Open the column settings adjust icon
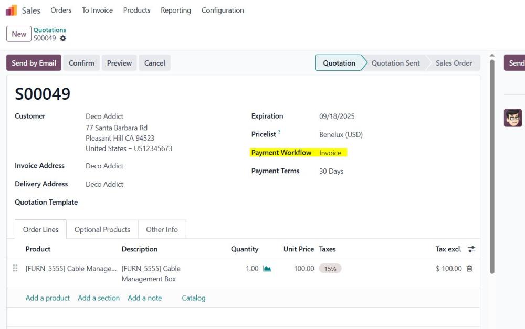Viewport: 525px width, 329px height. (x=471, y=249)
